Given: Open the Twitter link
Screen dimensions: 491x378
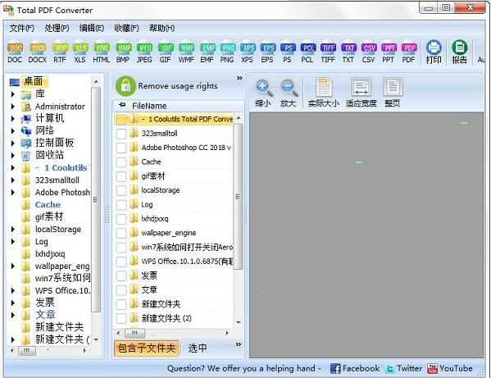Looking at the screenshot, I should point(403,369).
